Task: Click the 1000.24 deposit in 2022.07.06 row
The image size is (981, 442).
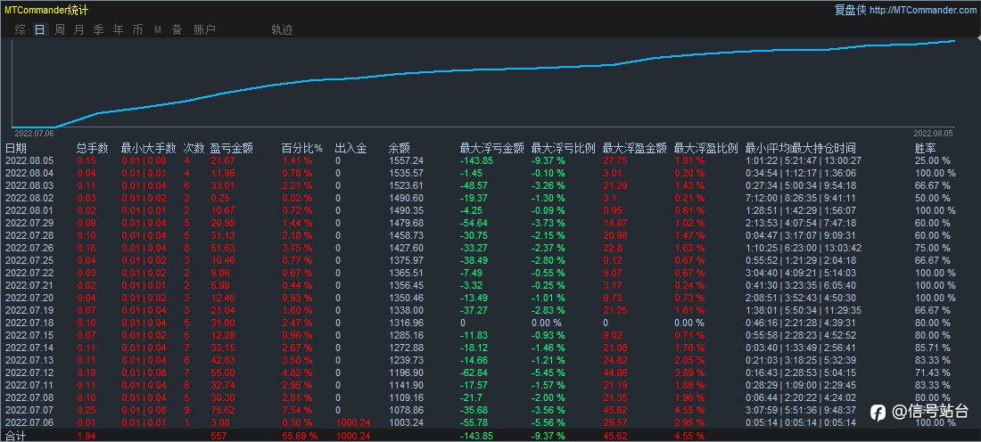Action: pos(352,422)
